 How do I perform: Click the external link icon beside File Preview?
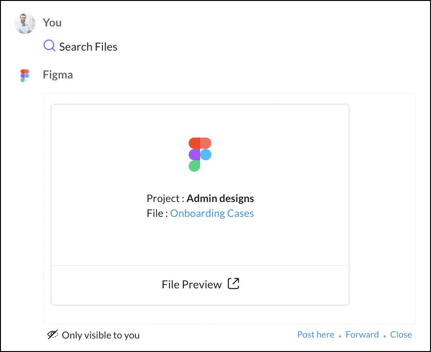[233, 284]
